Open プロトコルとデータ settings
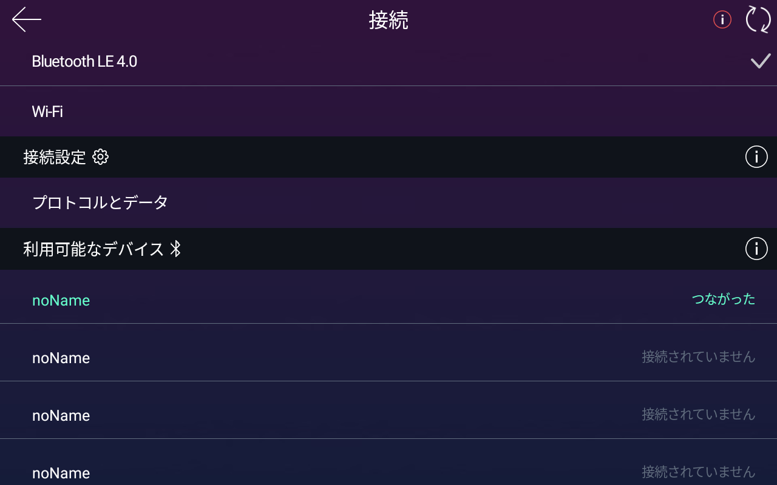 coord(388,202)
